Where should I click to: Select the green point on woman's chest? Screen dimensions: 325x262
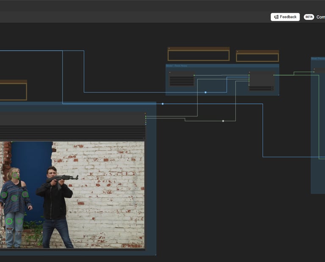click(x=14, y=198)
